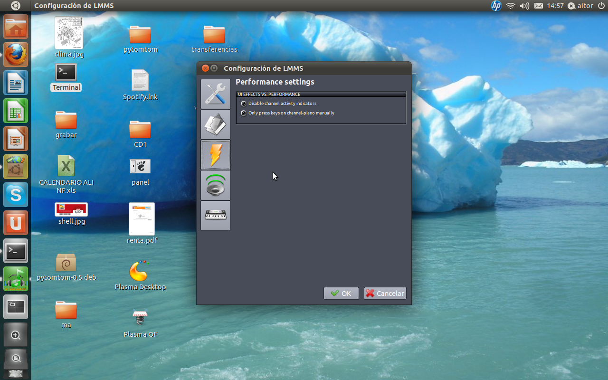Open Audio settings via the speaker icon

point(216,185)
